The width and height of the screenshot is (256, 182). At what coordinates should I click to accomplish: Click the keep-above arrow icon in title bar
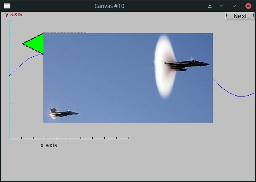coord(210,6)
